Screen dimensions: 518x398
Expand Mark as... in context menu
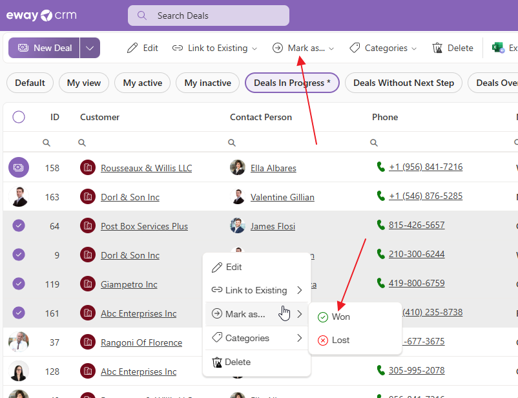point(256,314)
